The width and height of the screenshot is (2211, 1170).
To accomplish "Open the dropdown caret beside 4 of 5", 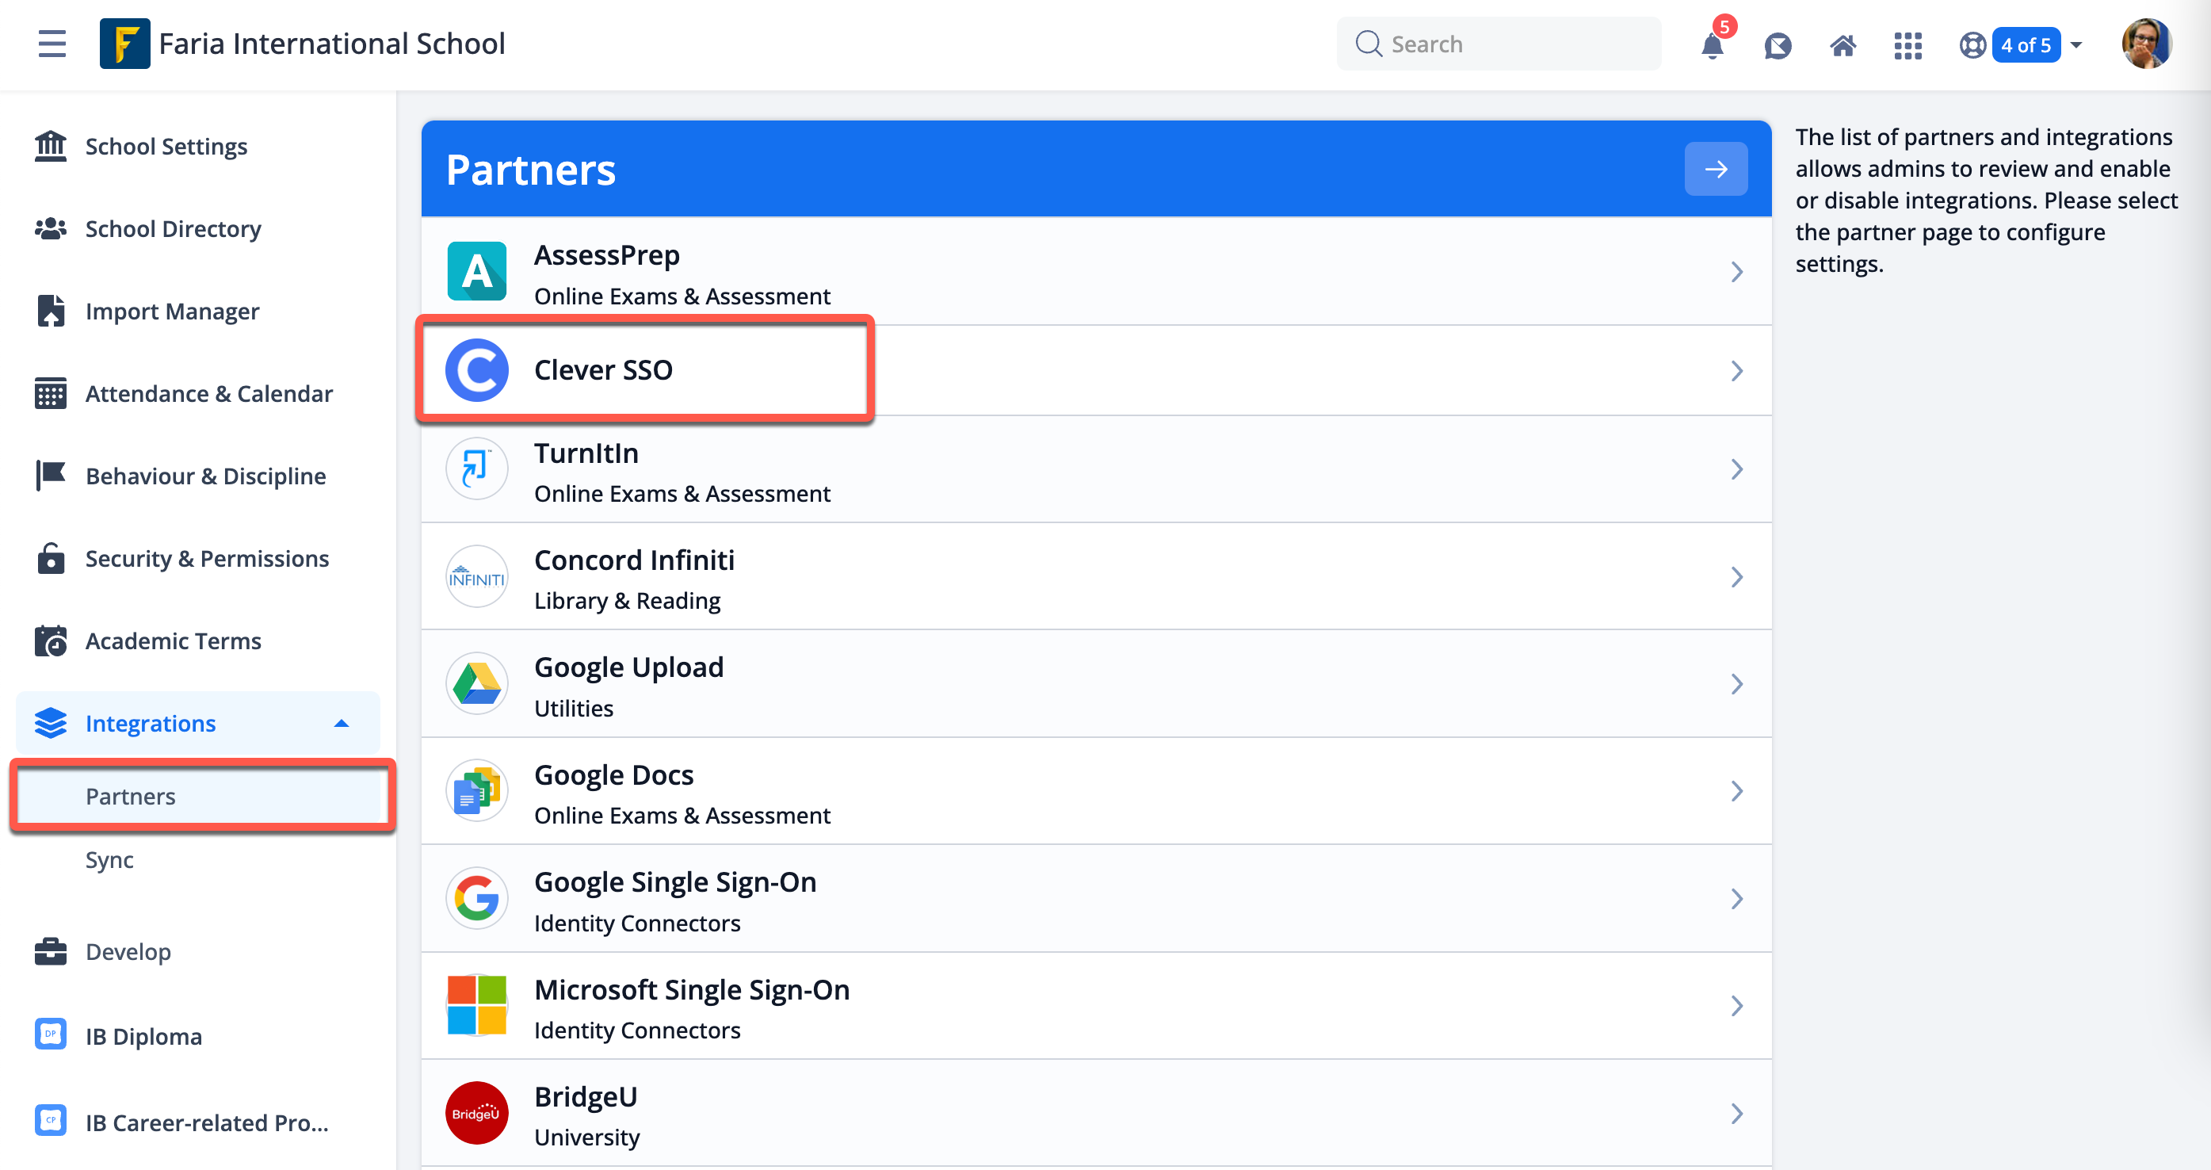I will click(x=2076, y=44).
